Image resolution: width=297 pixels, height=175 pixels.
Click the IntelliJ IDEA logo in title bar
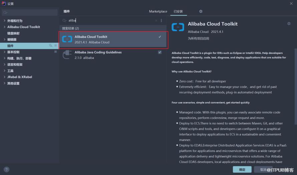coord(4,3)
